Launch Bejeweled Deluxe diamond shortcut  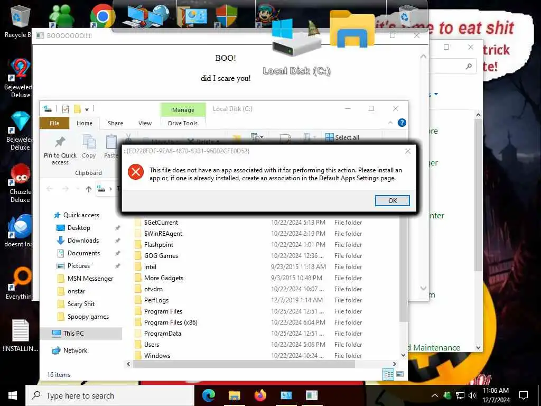[20, 131]
